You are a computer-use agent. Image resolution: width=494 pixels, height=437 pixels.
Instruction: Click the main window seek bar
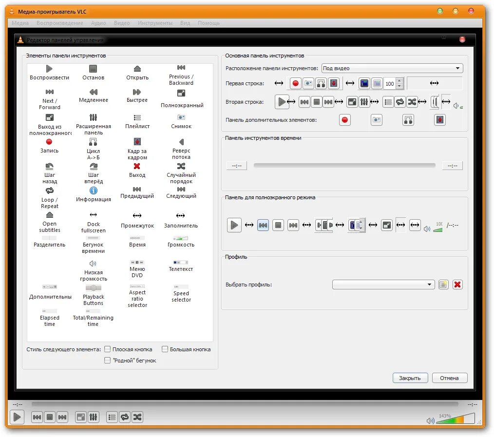point(245,404)
